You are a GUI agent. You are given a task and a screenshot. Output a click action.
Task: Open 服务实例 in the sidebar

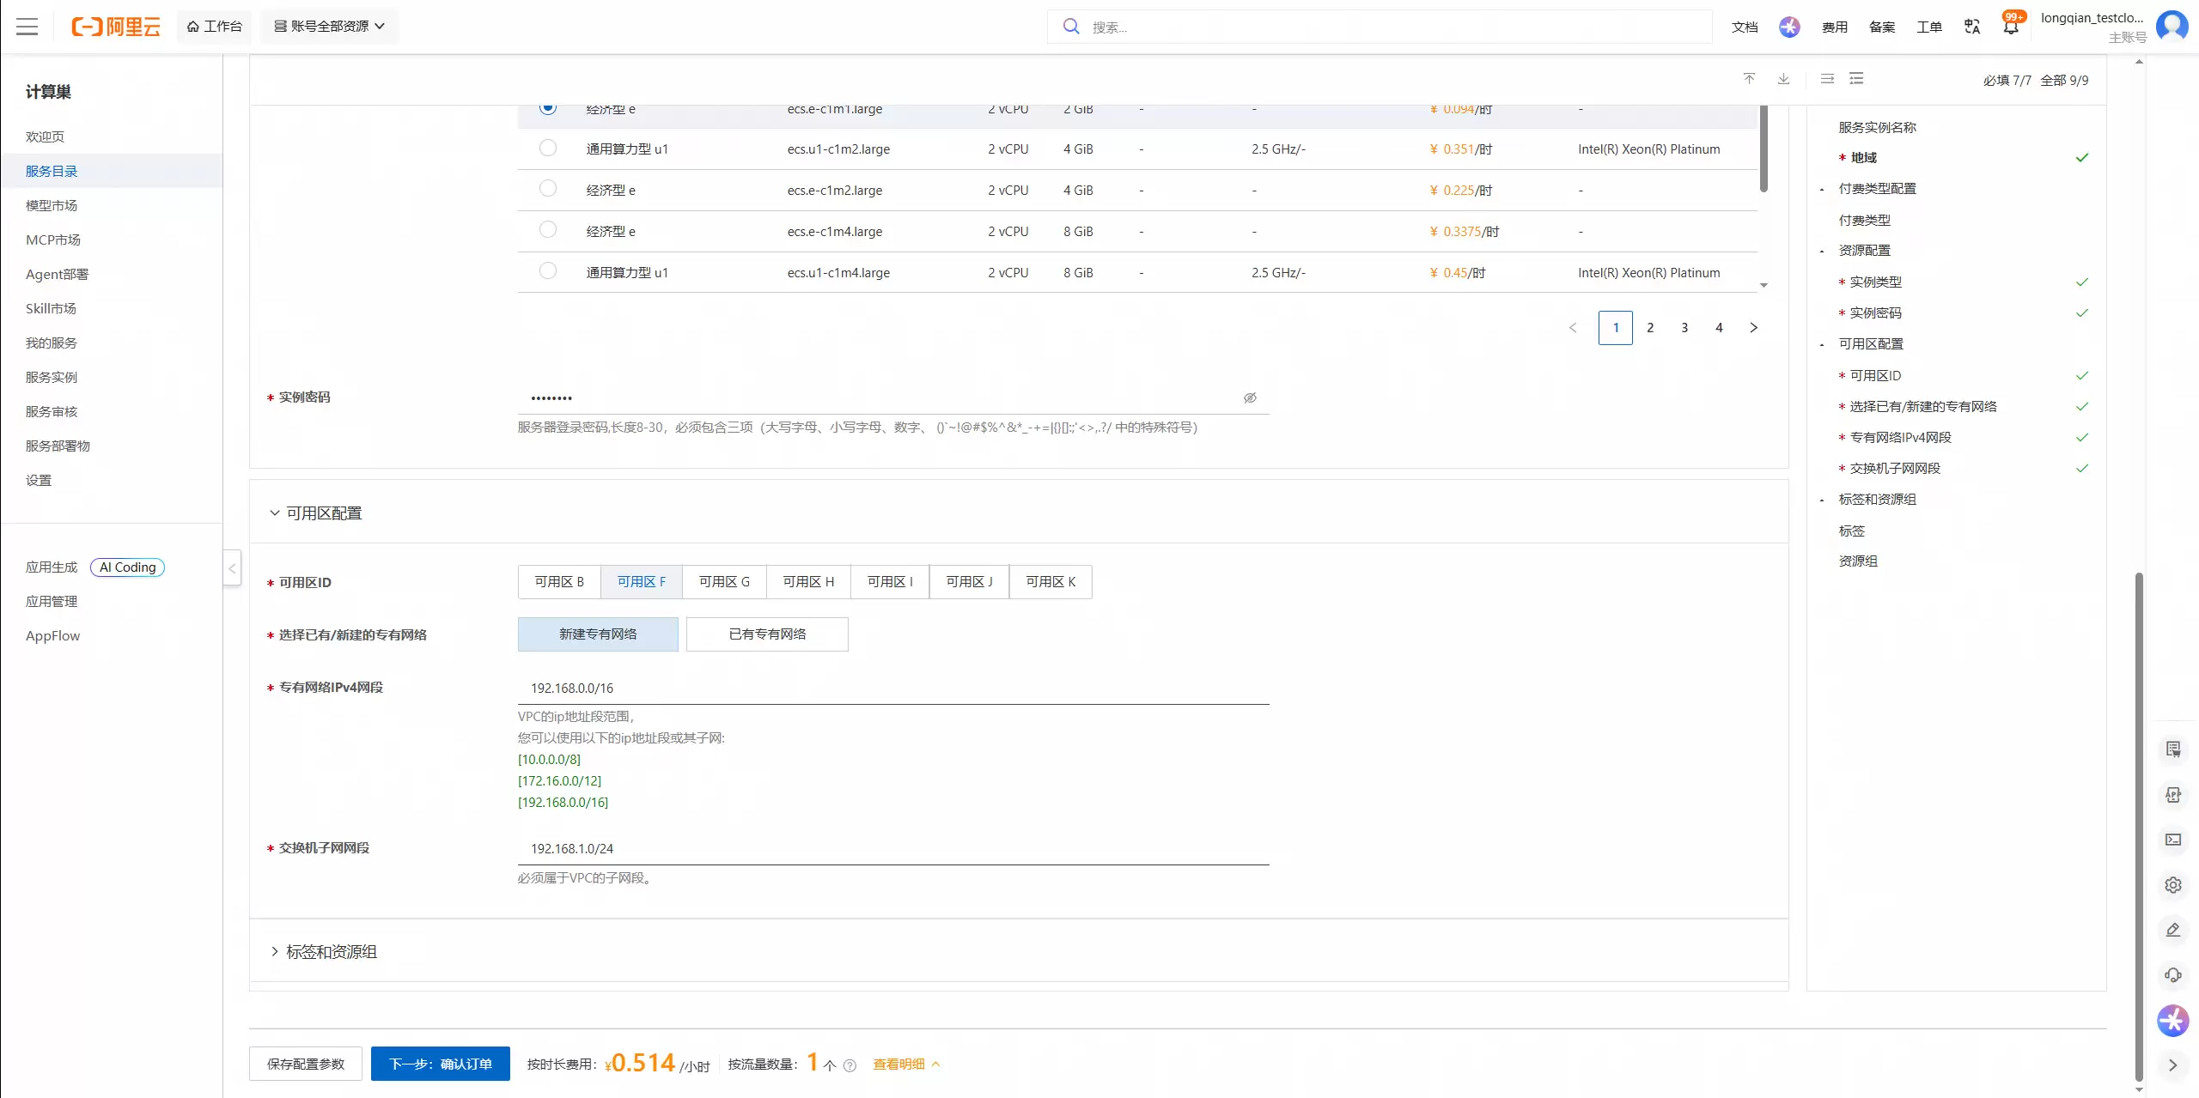click(x=52, y=377)
